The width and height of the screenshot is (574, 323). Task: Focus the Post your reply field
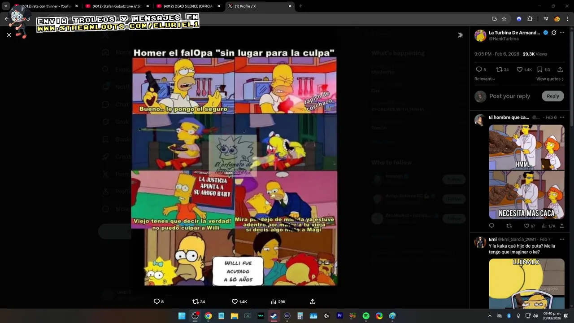pyautogui.click(x=509, y=96)
